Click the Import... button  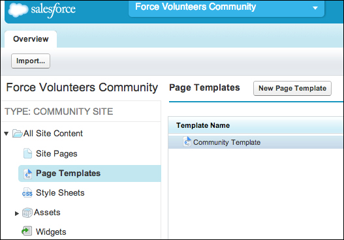click(x=31, y=61)
